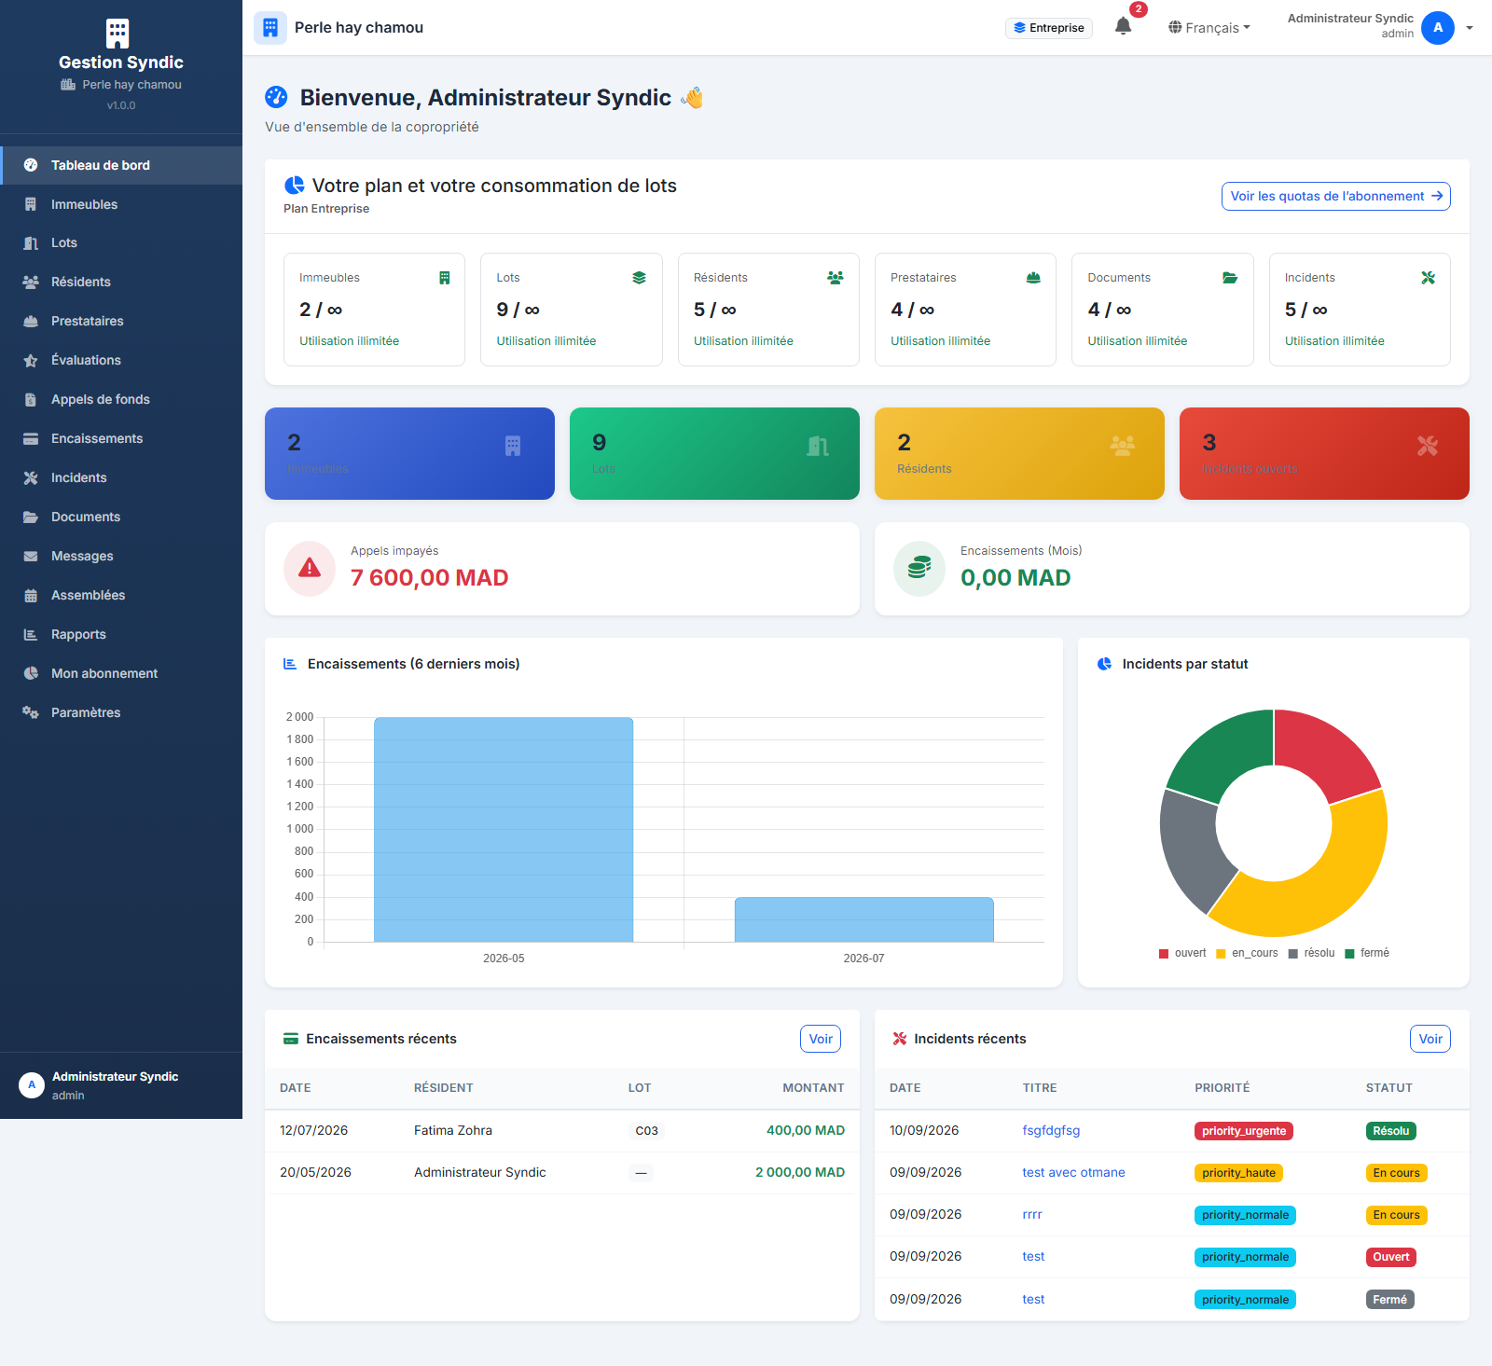Screen dimensions: 1492x1366
Task: Click the Lots door icon in sidebar
Action: (x=31, y=243)
